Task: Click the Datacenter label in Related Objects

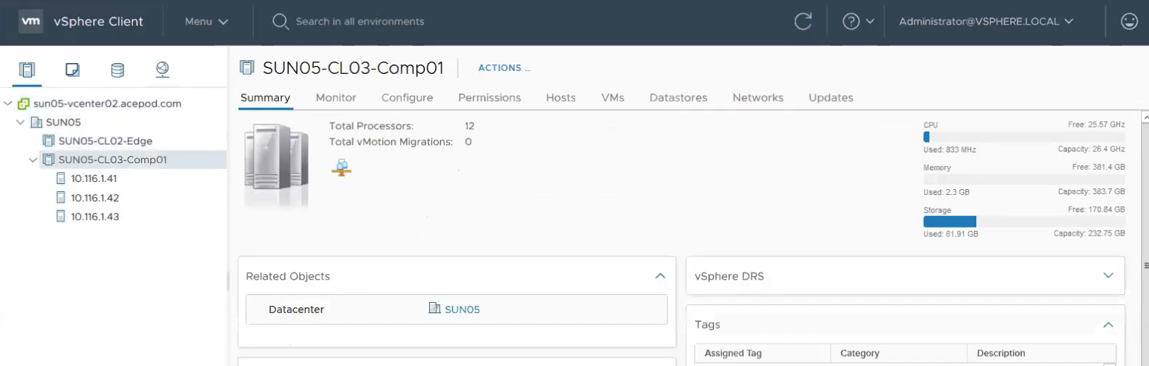Action: pos(296,309)
